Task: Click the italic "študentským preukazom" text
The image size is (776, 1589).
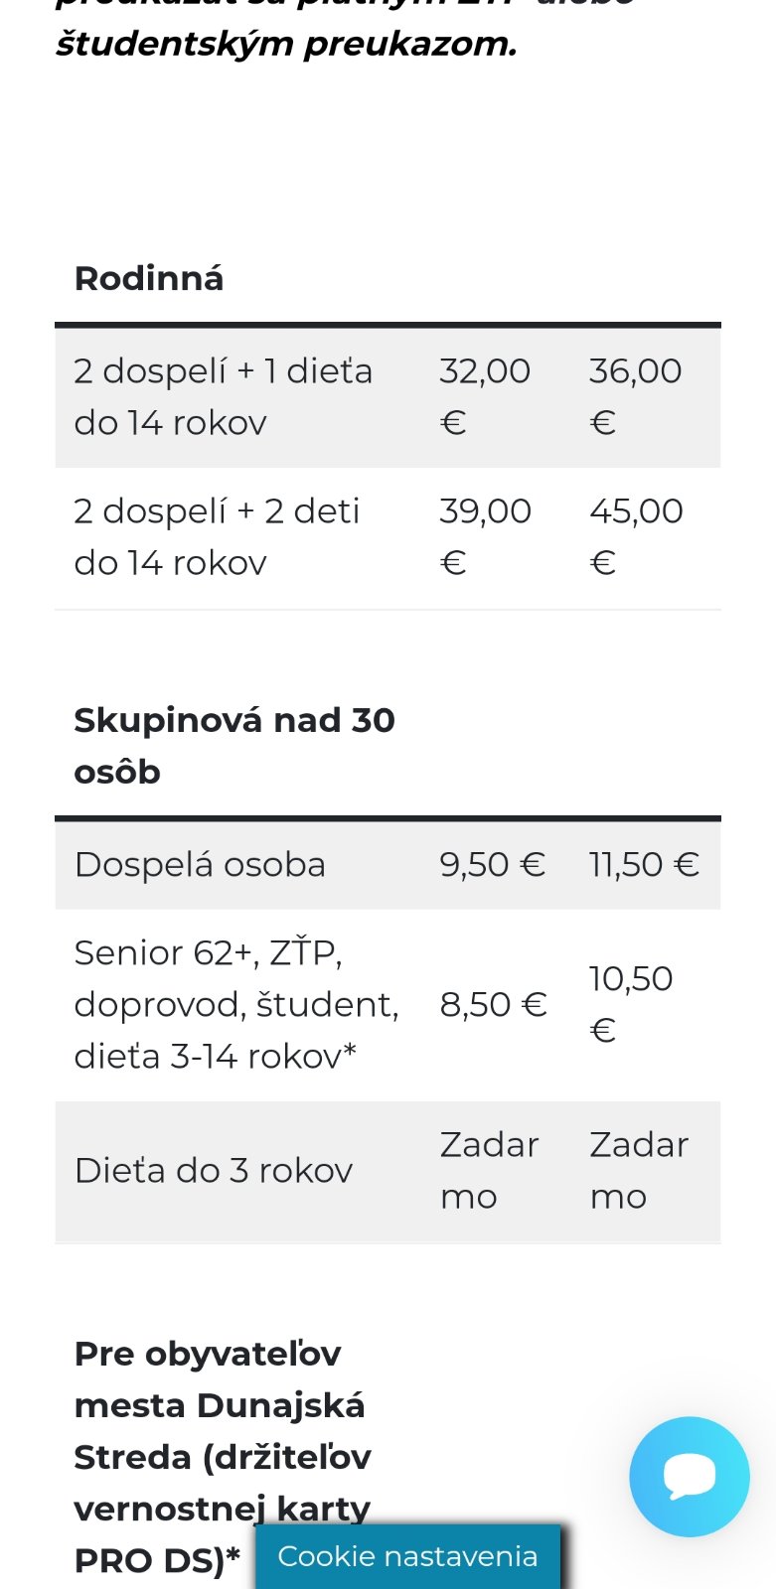Action: 286,44
